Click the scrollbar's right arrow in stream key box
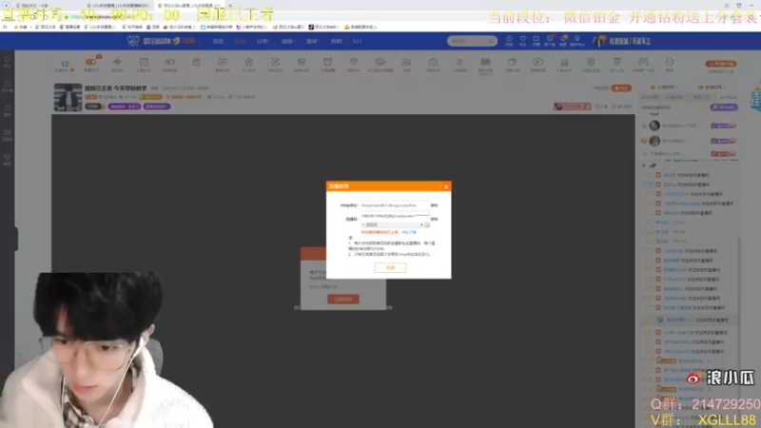 click(421, 225)
